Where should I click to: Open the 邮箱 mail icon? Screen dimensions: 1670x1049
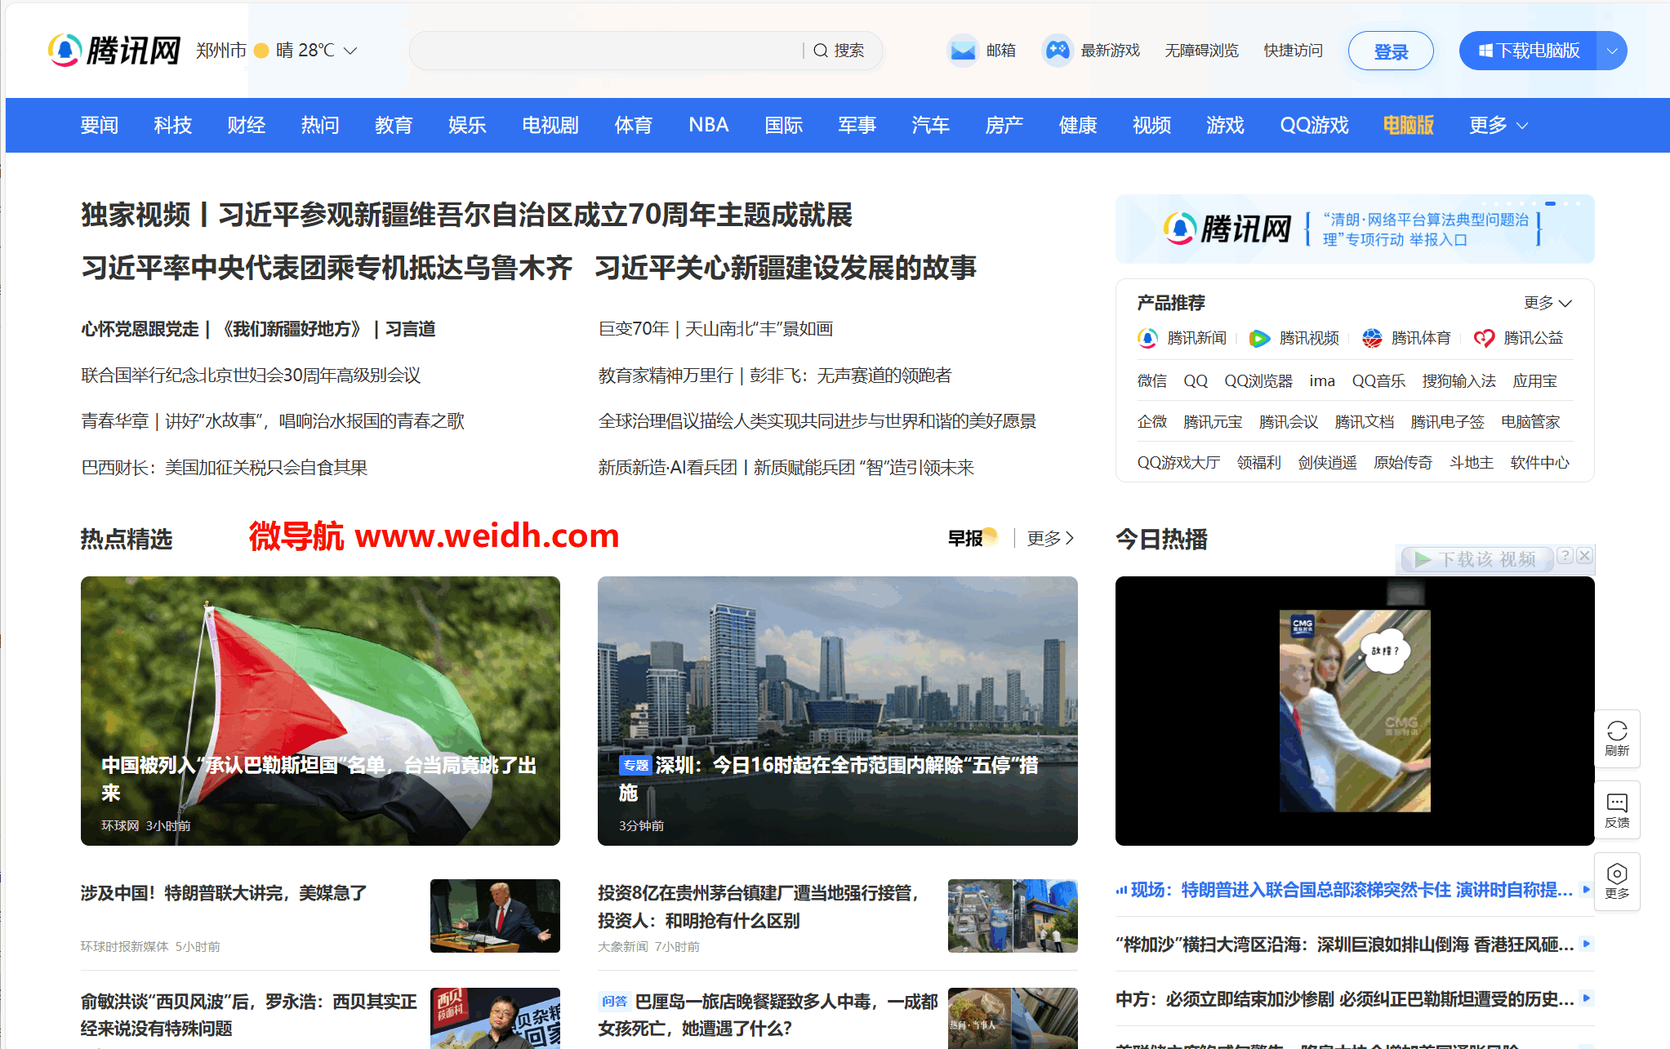[963, 51]
